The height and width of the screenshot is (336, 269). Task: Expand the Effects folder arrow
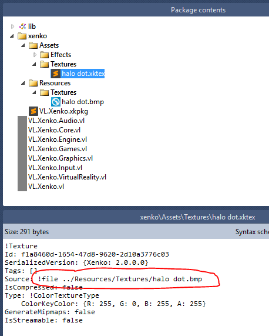35,55
